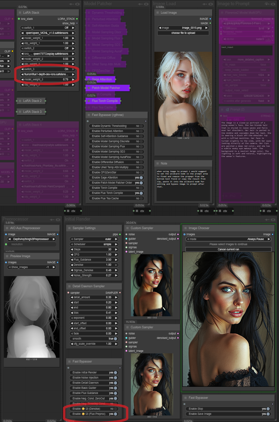
Task: Click the Patch Model Patcher node title
Action: click(x=107, y=88)
